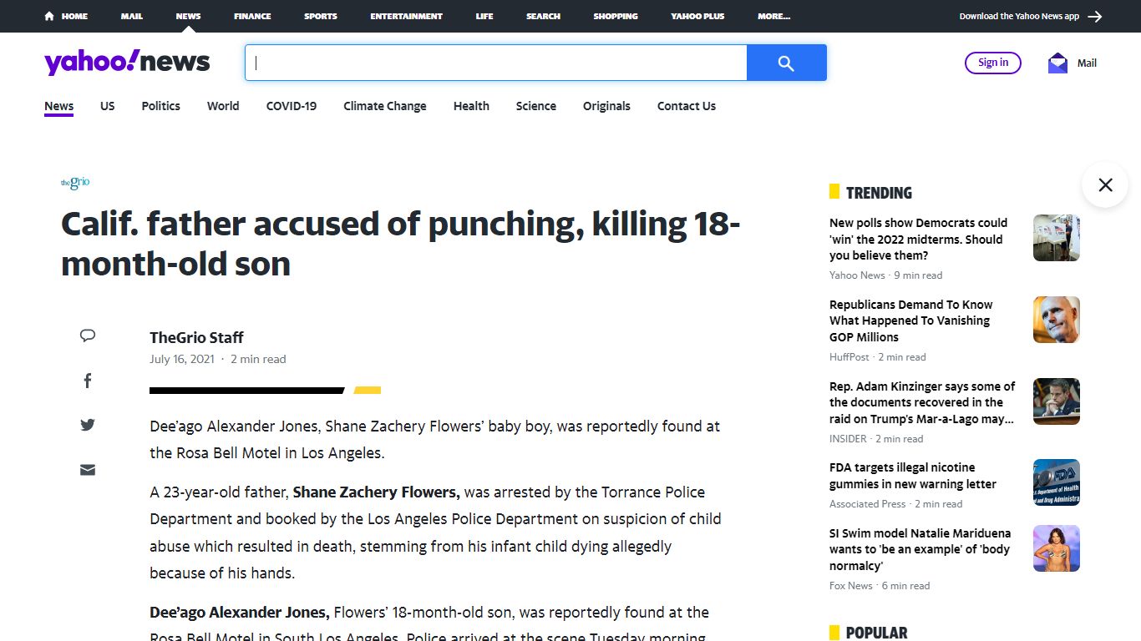Open trending story about Democrats 2022 midterms

(x=918, y=239)
